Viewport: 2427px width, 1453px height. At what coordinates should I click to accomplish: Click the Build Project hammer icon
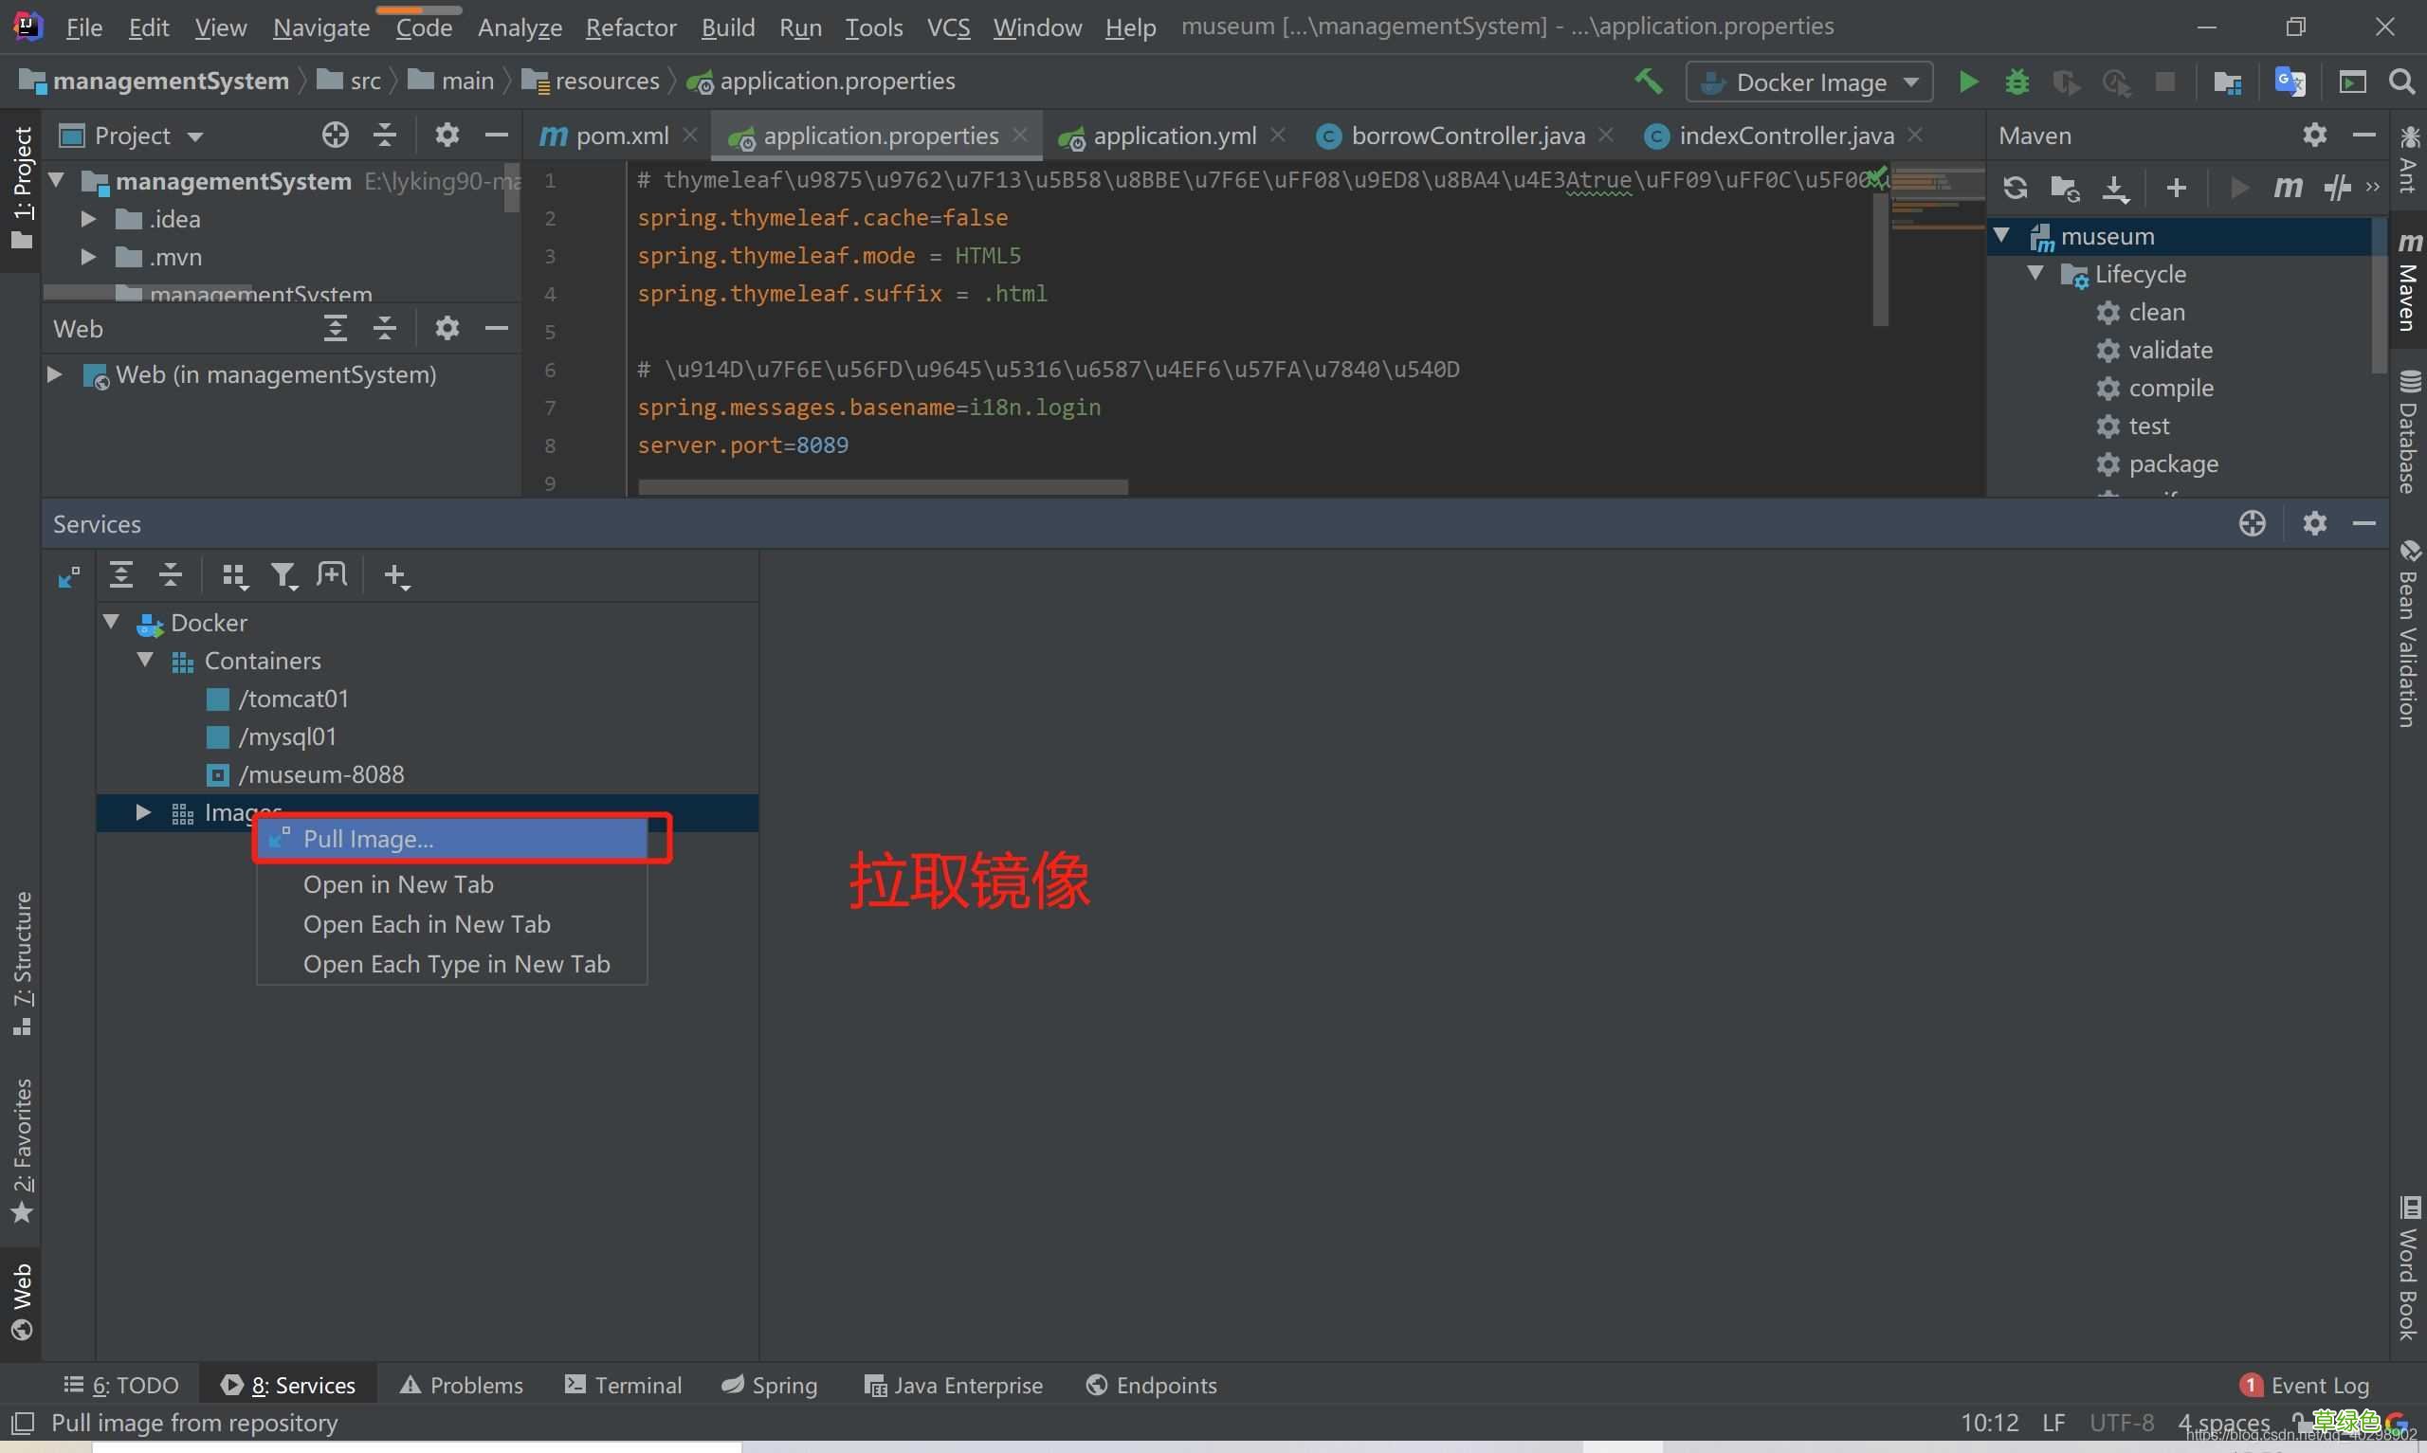[1649, 82]
